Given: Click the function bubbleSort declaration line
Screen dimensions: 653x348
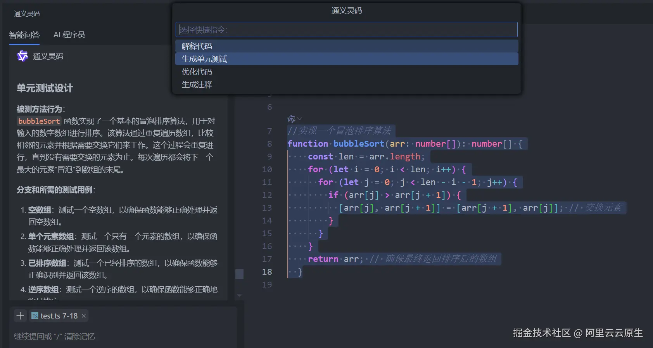Looking at the screenshot, I should coord(405,144).
